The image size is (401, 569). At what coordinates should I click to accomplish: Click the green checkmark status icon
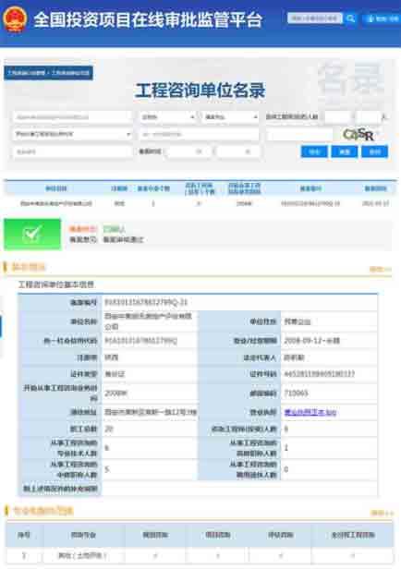coord(32,235)
